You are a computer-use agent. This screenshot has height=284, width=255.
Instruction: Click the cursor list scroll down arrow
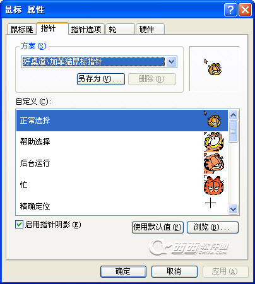point(233,209)
